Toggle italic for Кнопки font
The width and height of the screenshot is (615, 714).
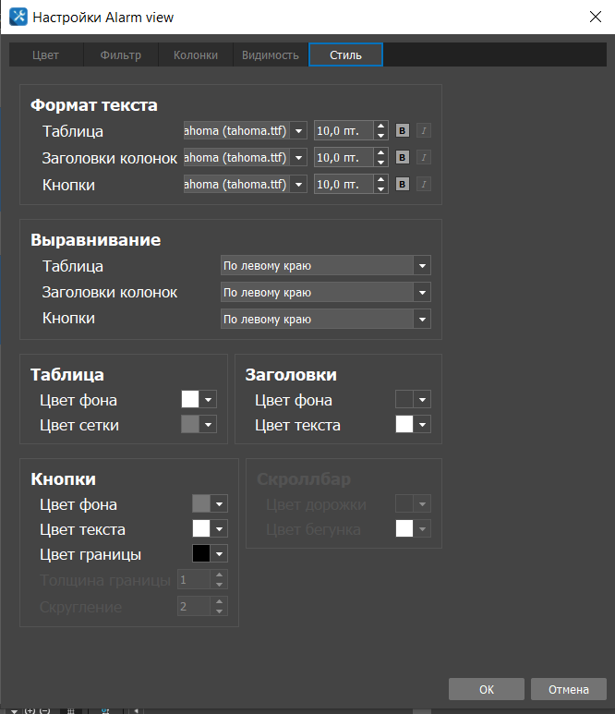click(x=424, y=185)
